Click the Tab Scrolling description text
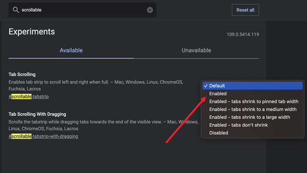The height and width of the screenshot is (173, 307). coord(96,85)
